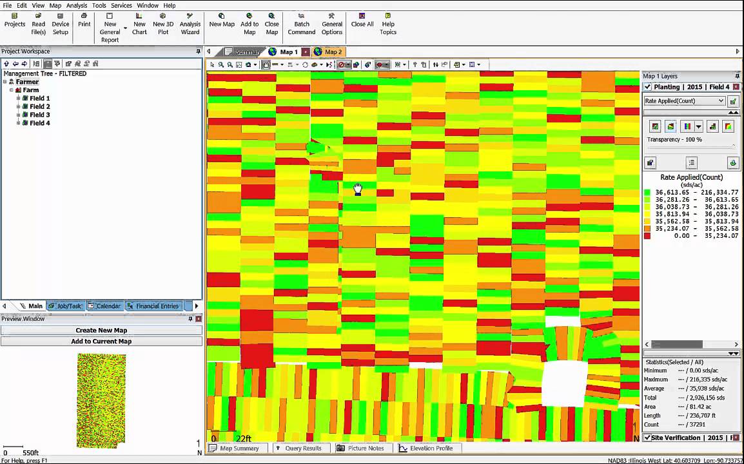Expand the Field 4 tree node
Viewport: 744px width, 464px height.
(x=18, y=123)
